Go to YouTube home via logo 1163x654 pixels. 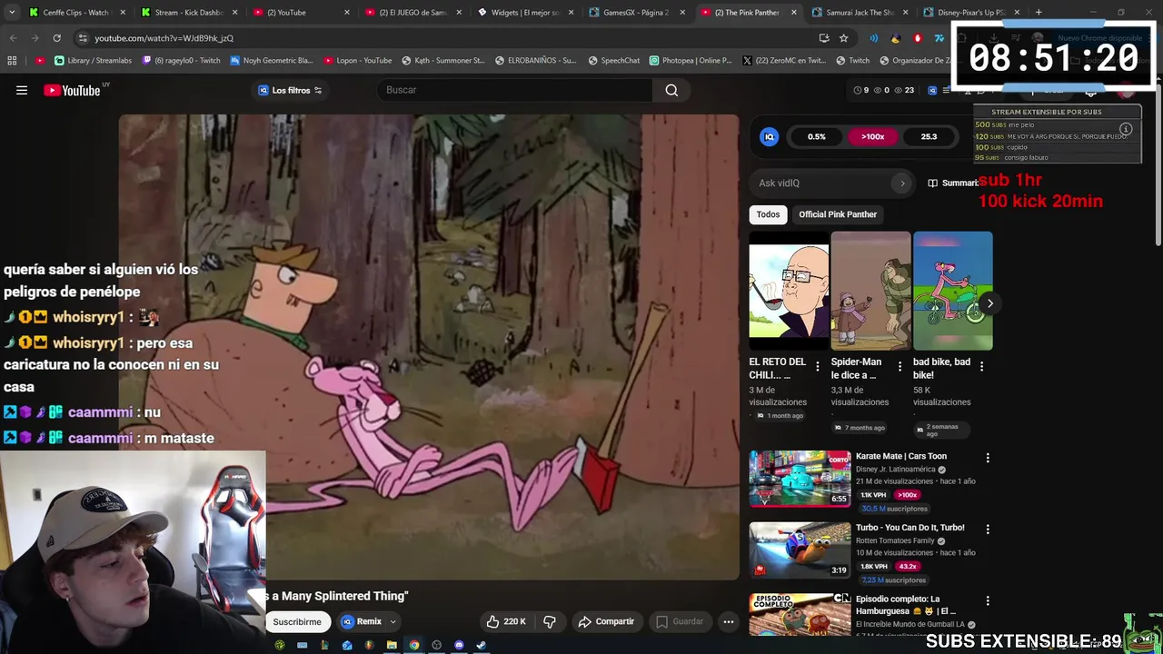pos(72,90)
